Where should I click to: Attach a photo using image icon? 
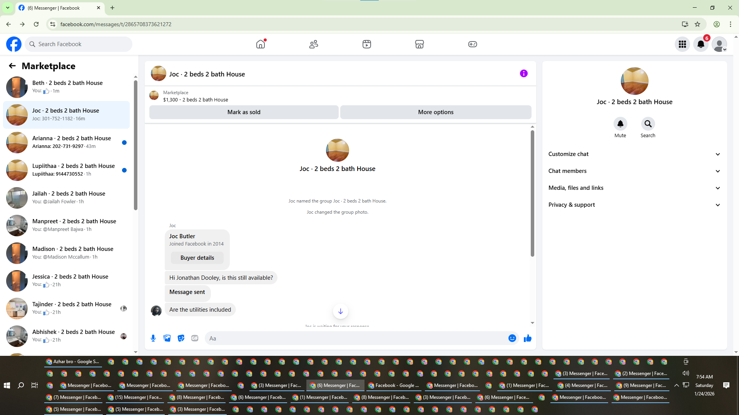click(167, 338)
